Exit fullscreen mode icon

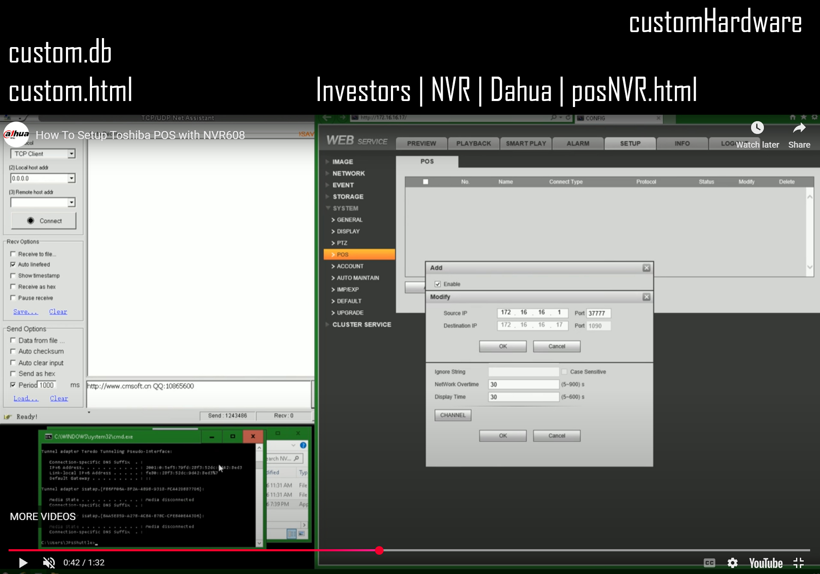click(x=799, y=563)
